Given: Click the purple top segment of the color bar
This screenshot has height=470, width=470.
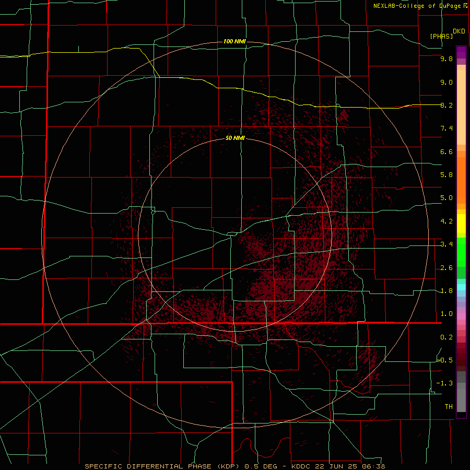Looking at the screenshot, I should (461, 52).
